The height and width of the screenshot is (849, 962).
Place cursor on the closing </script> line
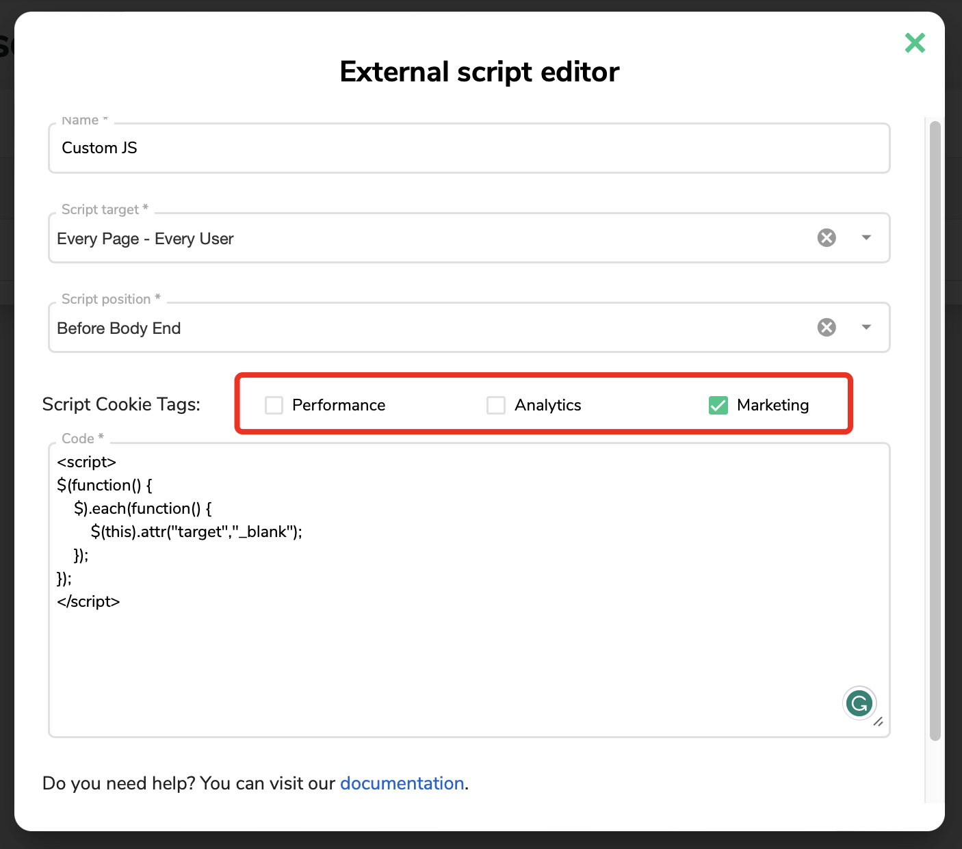(89, 601)
